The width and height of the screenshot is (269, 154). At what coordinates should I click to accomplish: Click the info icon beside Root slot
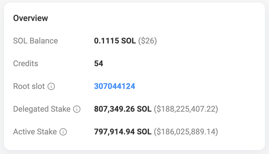tap(51, 86)
